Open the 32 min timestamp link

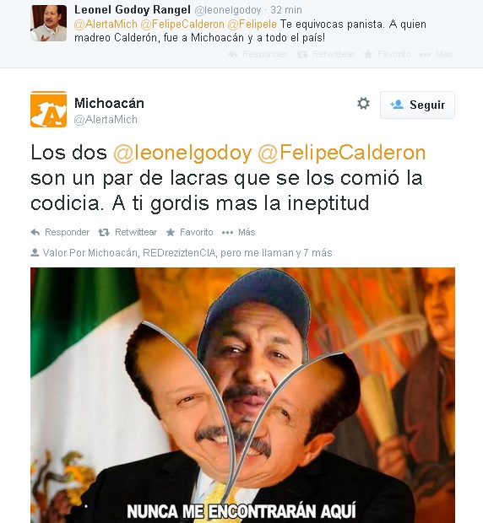pyautogui.click(x=286, y=10)
